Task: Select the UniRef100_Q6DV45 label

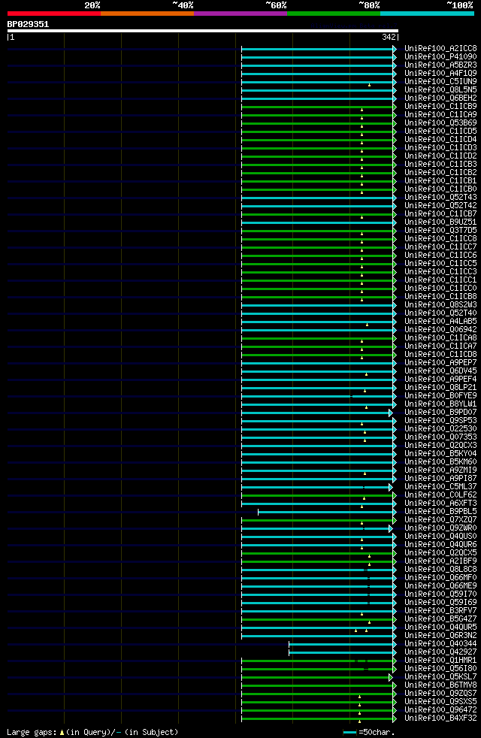Action: point(440,371)
